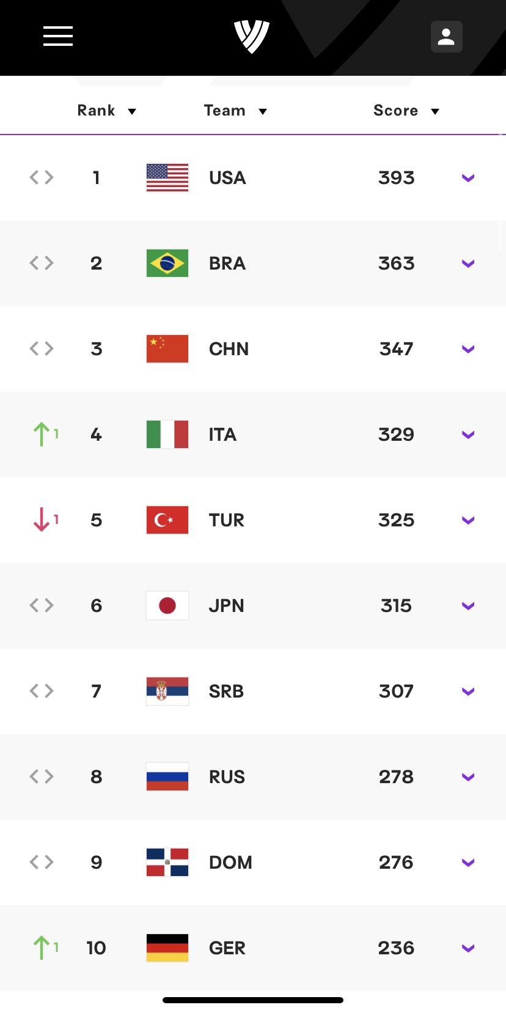Select the ITA team name
Viewport: 506px width, 1013px height.
point(222,435)
